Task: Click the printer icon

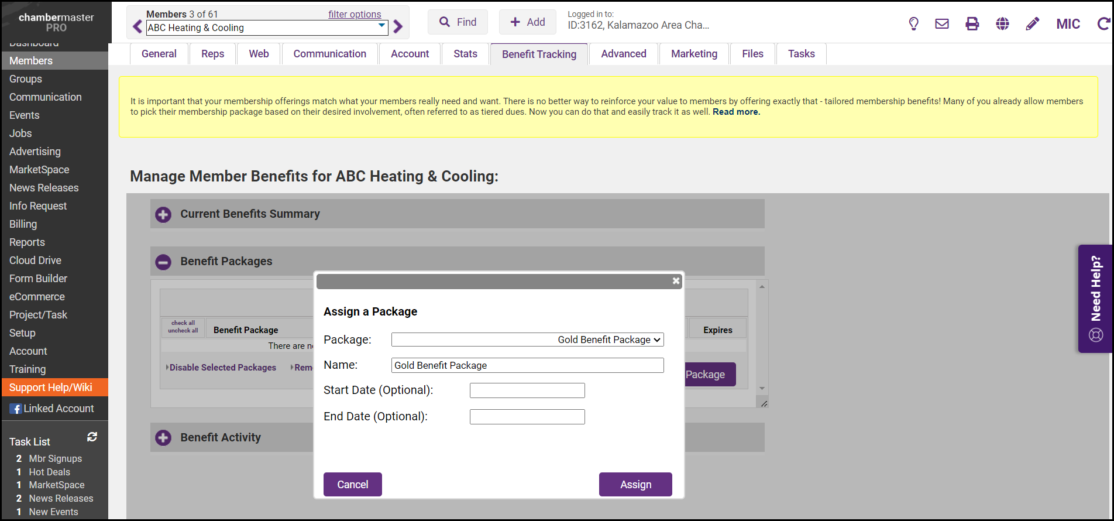Action: [x=972, y=24]
